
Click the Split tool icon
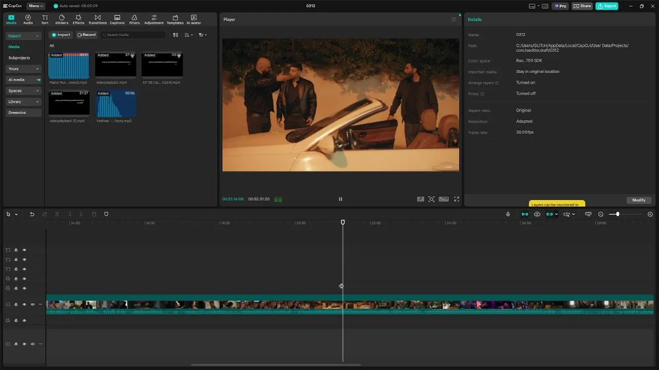pos(57,214)
